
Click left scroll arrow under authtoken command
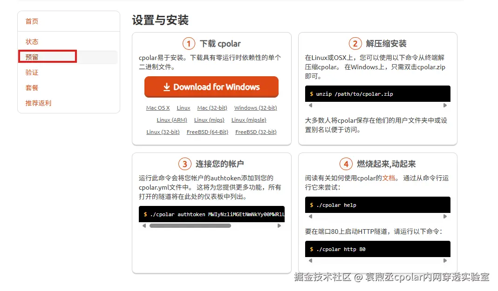[x=144, y=226]
